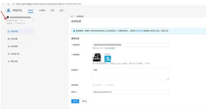Click into the 应用简介 text area
206x109 pixels.
[x=130, y=74]
